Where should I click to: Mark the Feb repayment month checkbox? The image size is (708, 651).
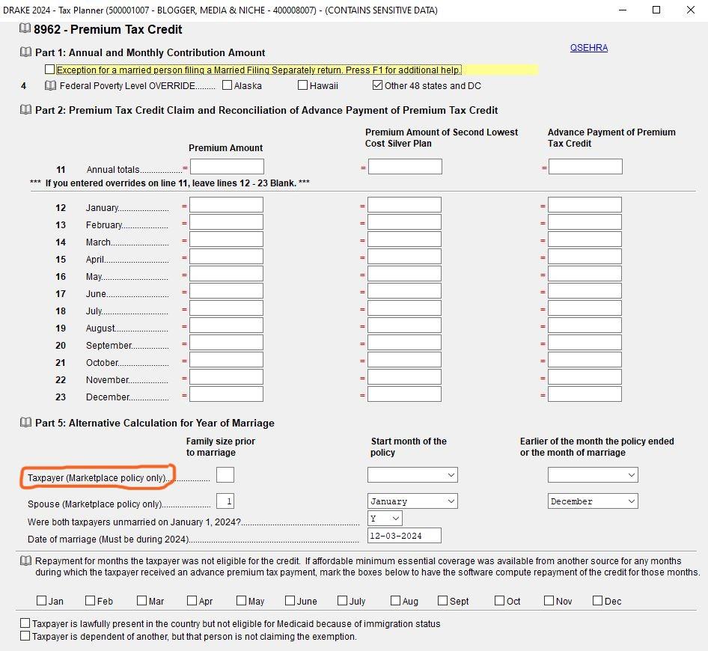(91, 600)
